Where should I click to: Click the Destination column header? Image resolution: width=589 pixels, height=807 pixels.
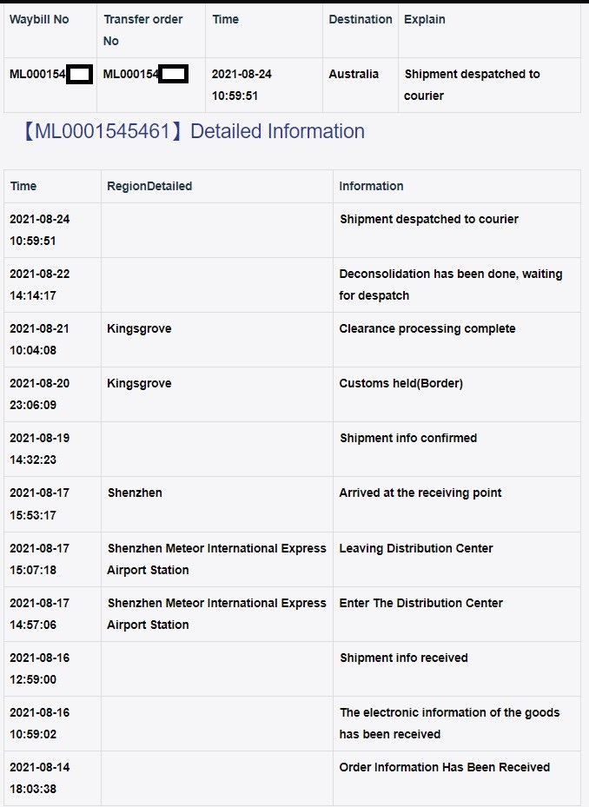pyautogui.click(x=361, y=20)
